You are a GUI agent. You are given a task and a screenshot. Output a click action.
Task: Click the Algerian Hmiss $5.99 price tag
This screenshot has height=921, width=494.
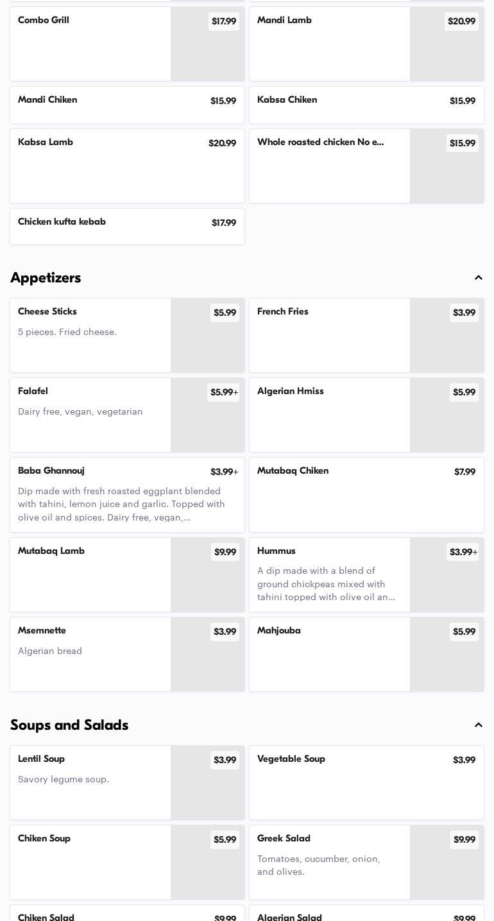464,392
